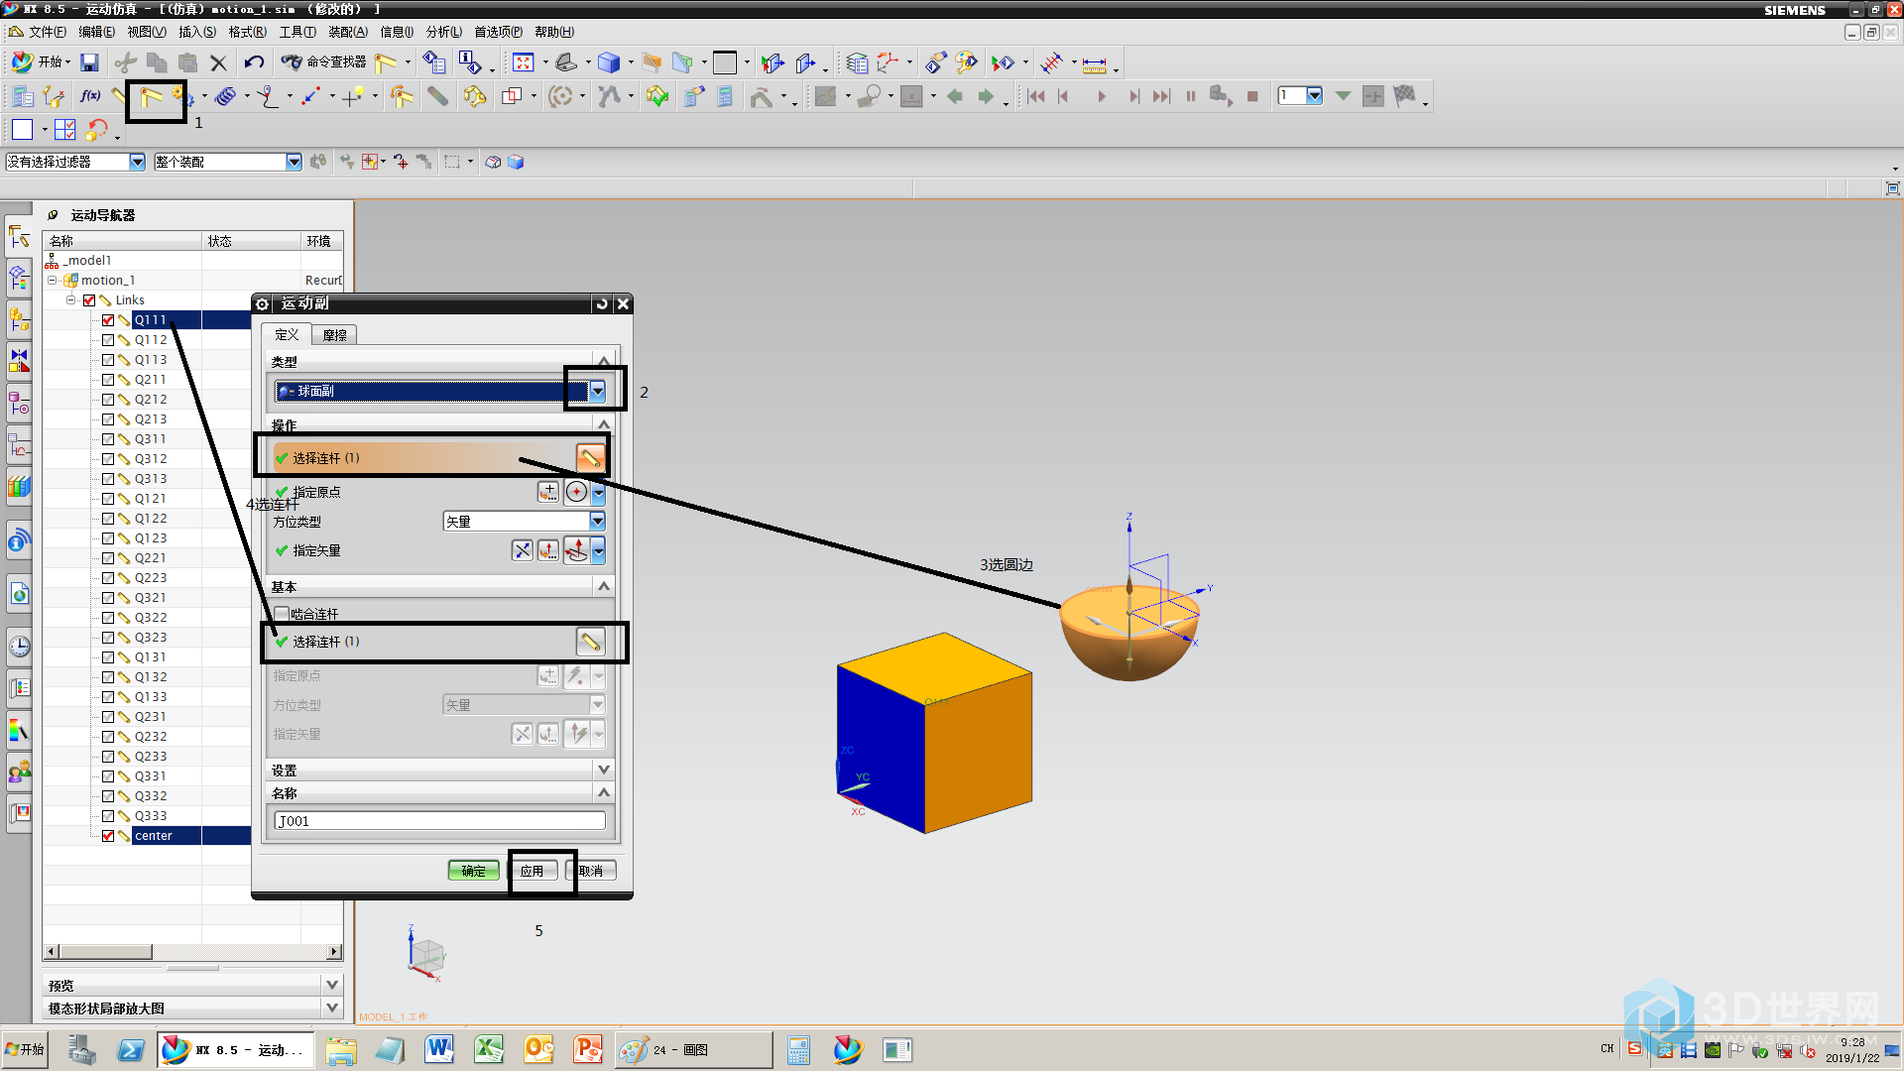1904x1071 pixels.
Task: Uncheck the center link checkbox
Action: (108, 836)
